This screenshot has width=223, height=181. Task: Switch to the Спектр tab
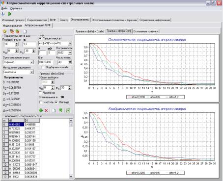64,20
